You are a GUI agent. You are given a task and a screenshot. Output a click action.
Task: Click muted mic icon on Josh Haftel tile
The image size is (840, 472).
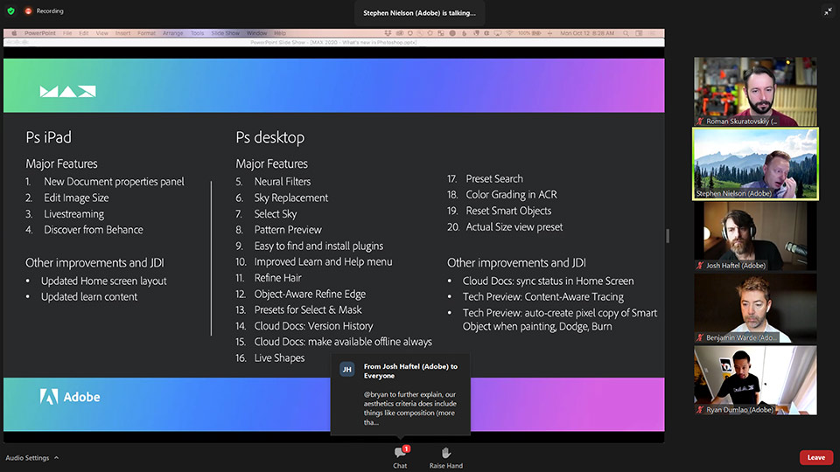(x=700, y=266)
